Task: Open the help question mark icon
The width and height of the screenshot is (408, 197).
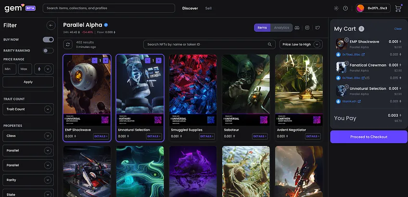Action: coord(345,8)
